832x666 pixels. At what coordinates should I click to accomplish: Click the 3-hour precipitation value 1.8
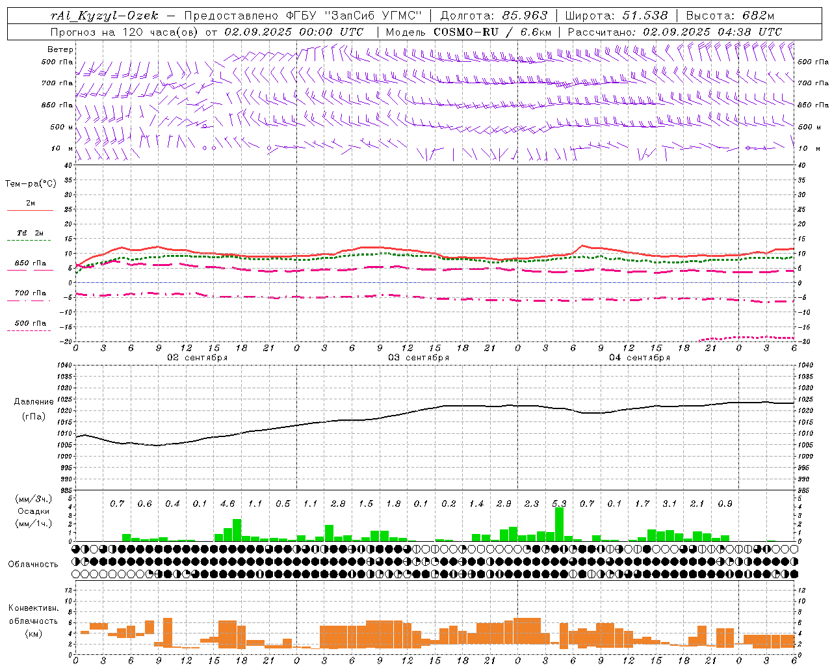(393, 504)
